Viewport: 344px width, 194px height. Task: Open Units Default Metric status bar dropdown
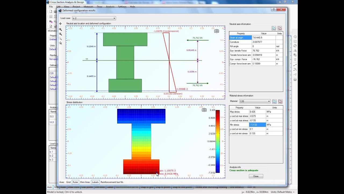(x=282, y=192)
